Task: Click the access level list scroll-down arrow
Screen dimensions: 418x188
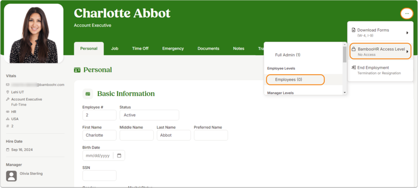Action: click(x=345, y=92)
